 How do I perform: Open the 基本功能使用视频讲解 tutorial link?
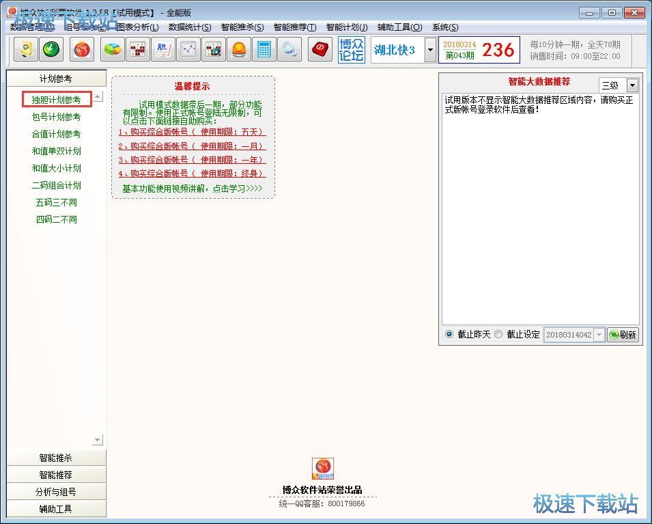point(192,189)
